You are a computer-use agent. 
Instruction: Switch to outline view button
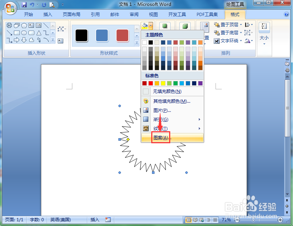208,220
